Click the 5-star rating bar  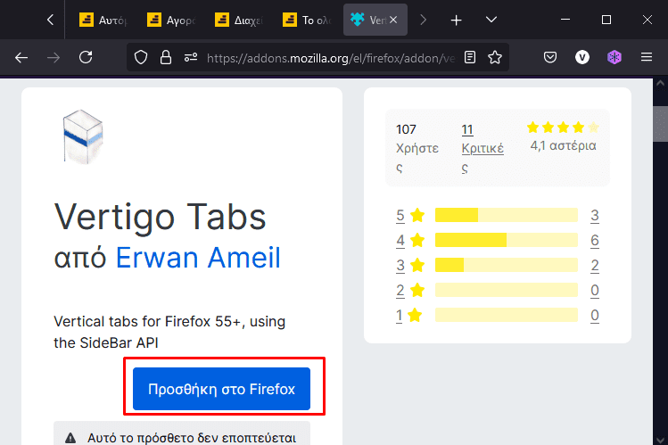coord(506,215)
